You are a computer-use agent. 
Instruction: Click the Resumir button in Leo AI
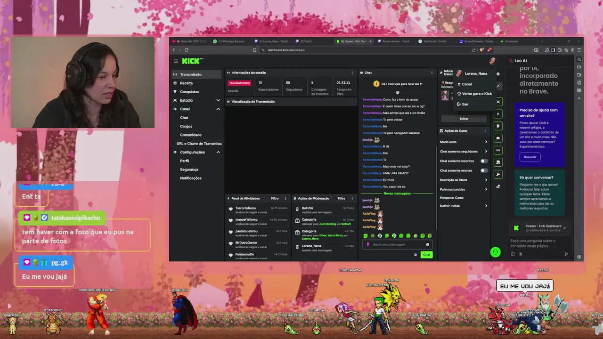point(530,157)
